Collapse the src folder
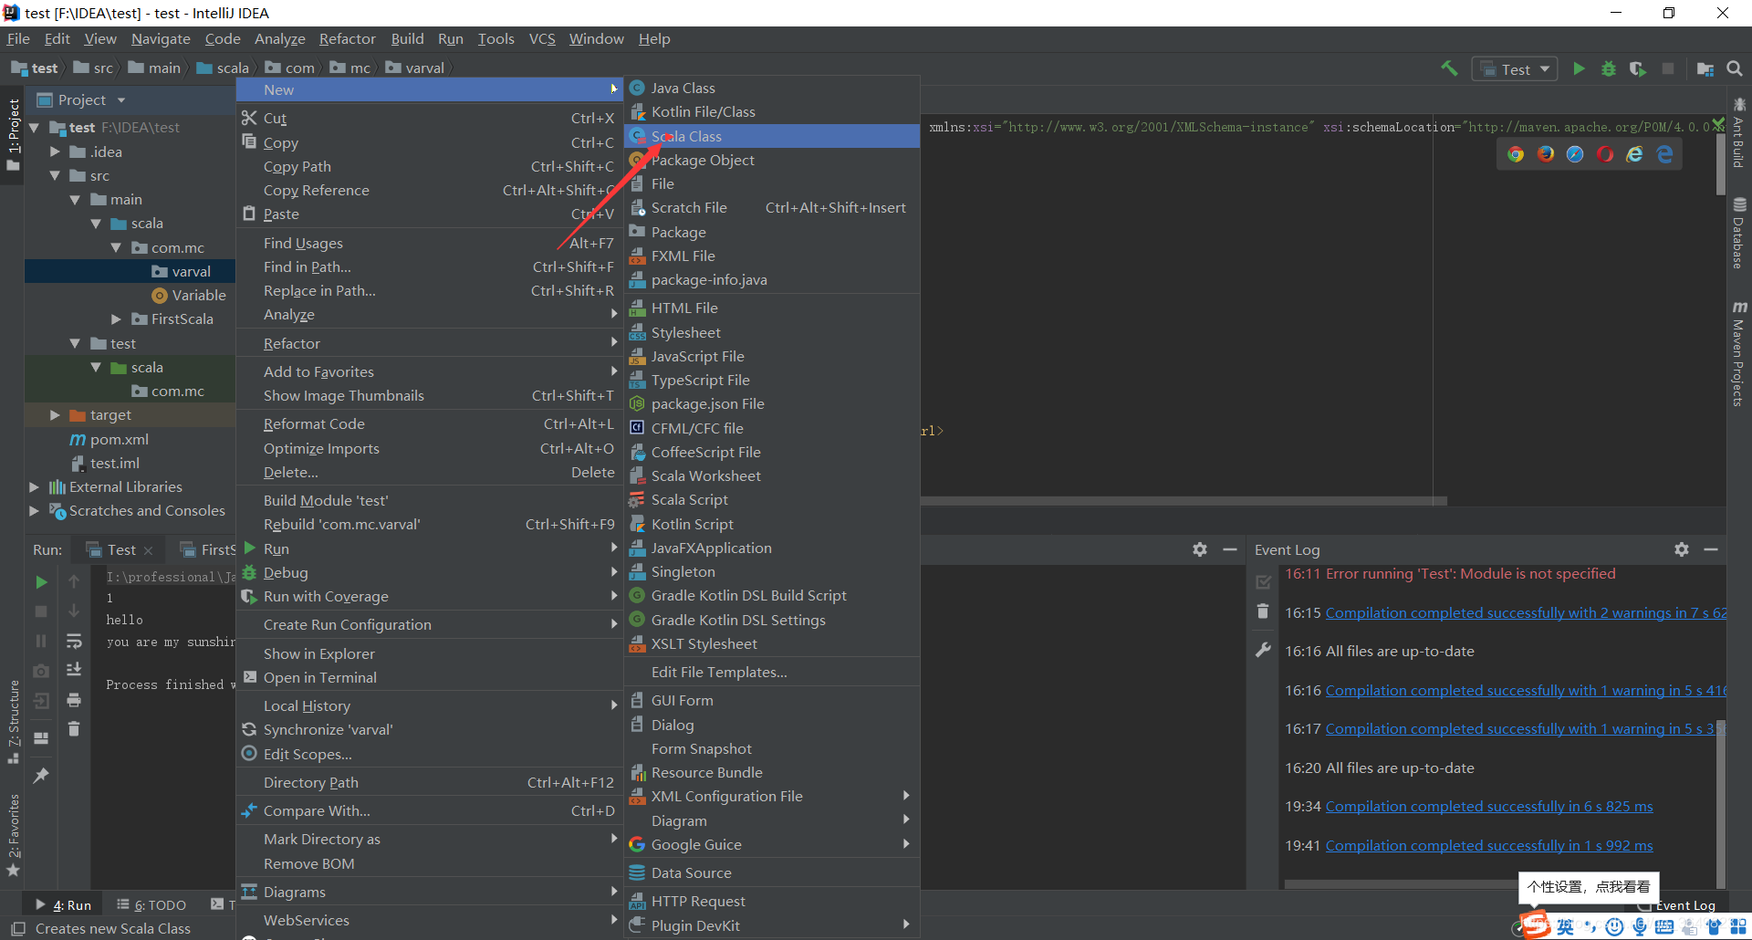Screen dimensions: 1752x940 coord(55,175)
